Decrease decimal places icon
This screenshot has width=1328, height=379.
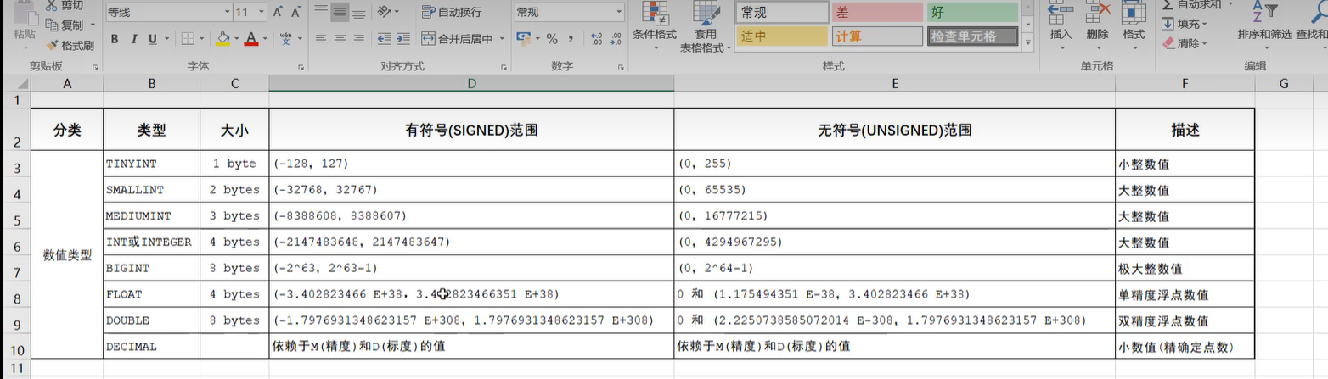pyautogui.click(x=615, y=39)
